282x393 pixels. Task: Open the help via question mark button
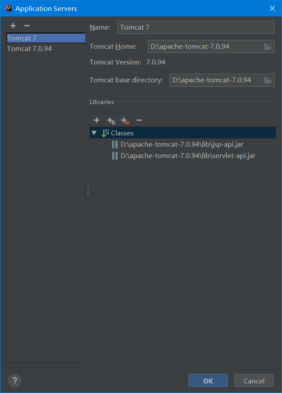(14, 381)
